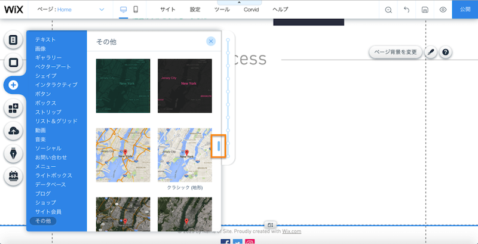Click the Wix logo
The width and height of the screenshot is (478, 244).
point(14,10)
